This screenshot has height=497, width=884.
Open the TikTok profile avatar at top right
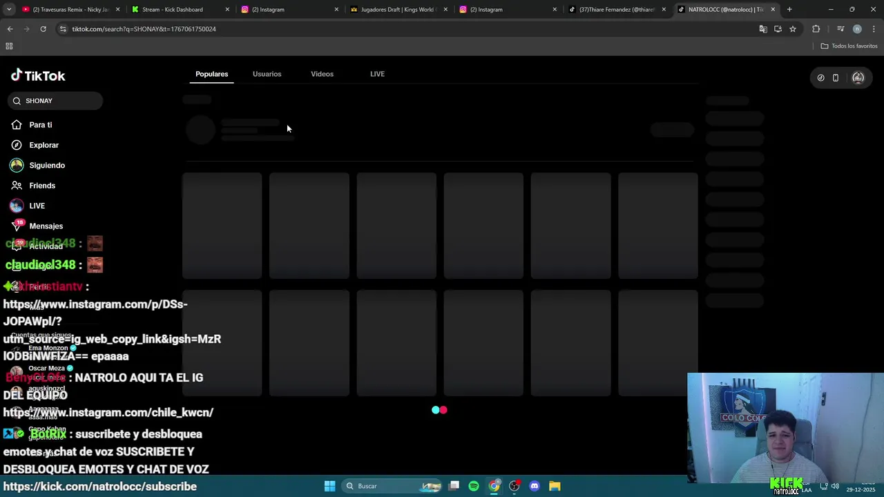click(x=858, y=78)
